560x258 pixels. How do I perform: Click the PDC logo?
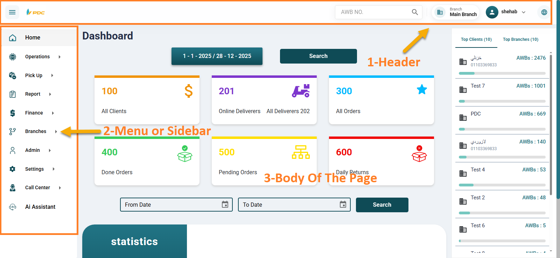(x=36, y=12)
